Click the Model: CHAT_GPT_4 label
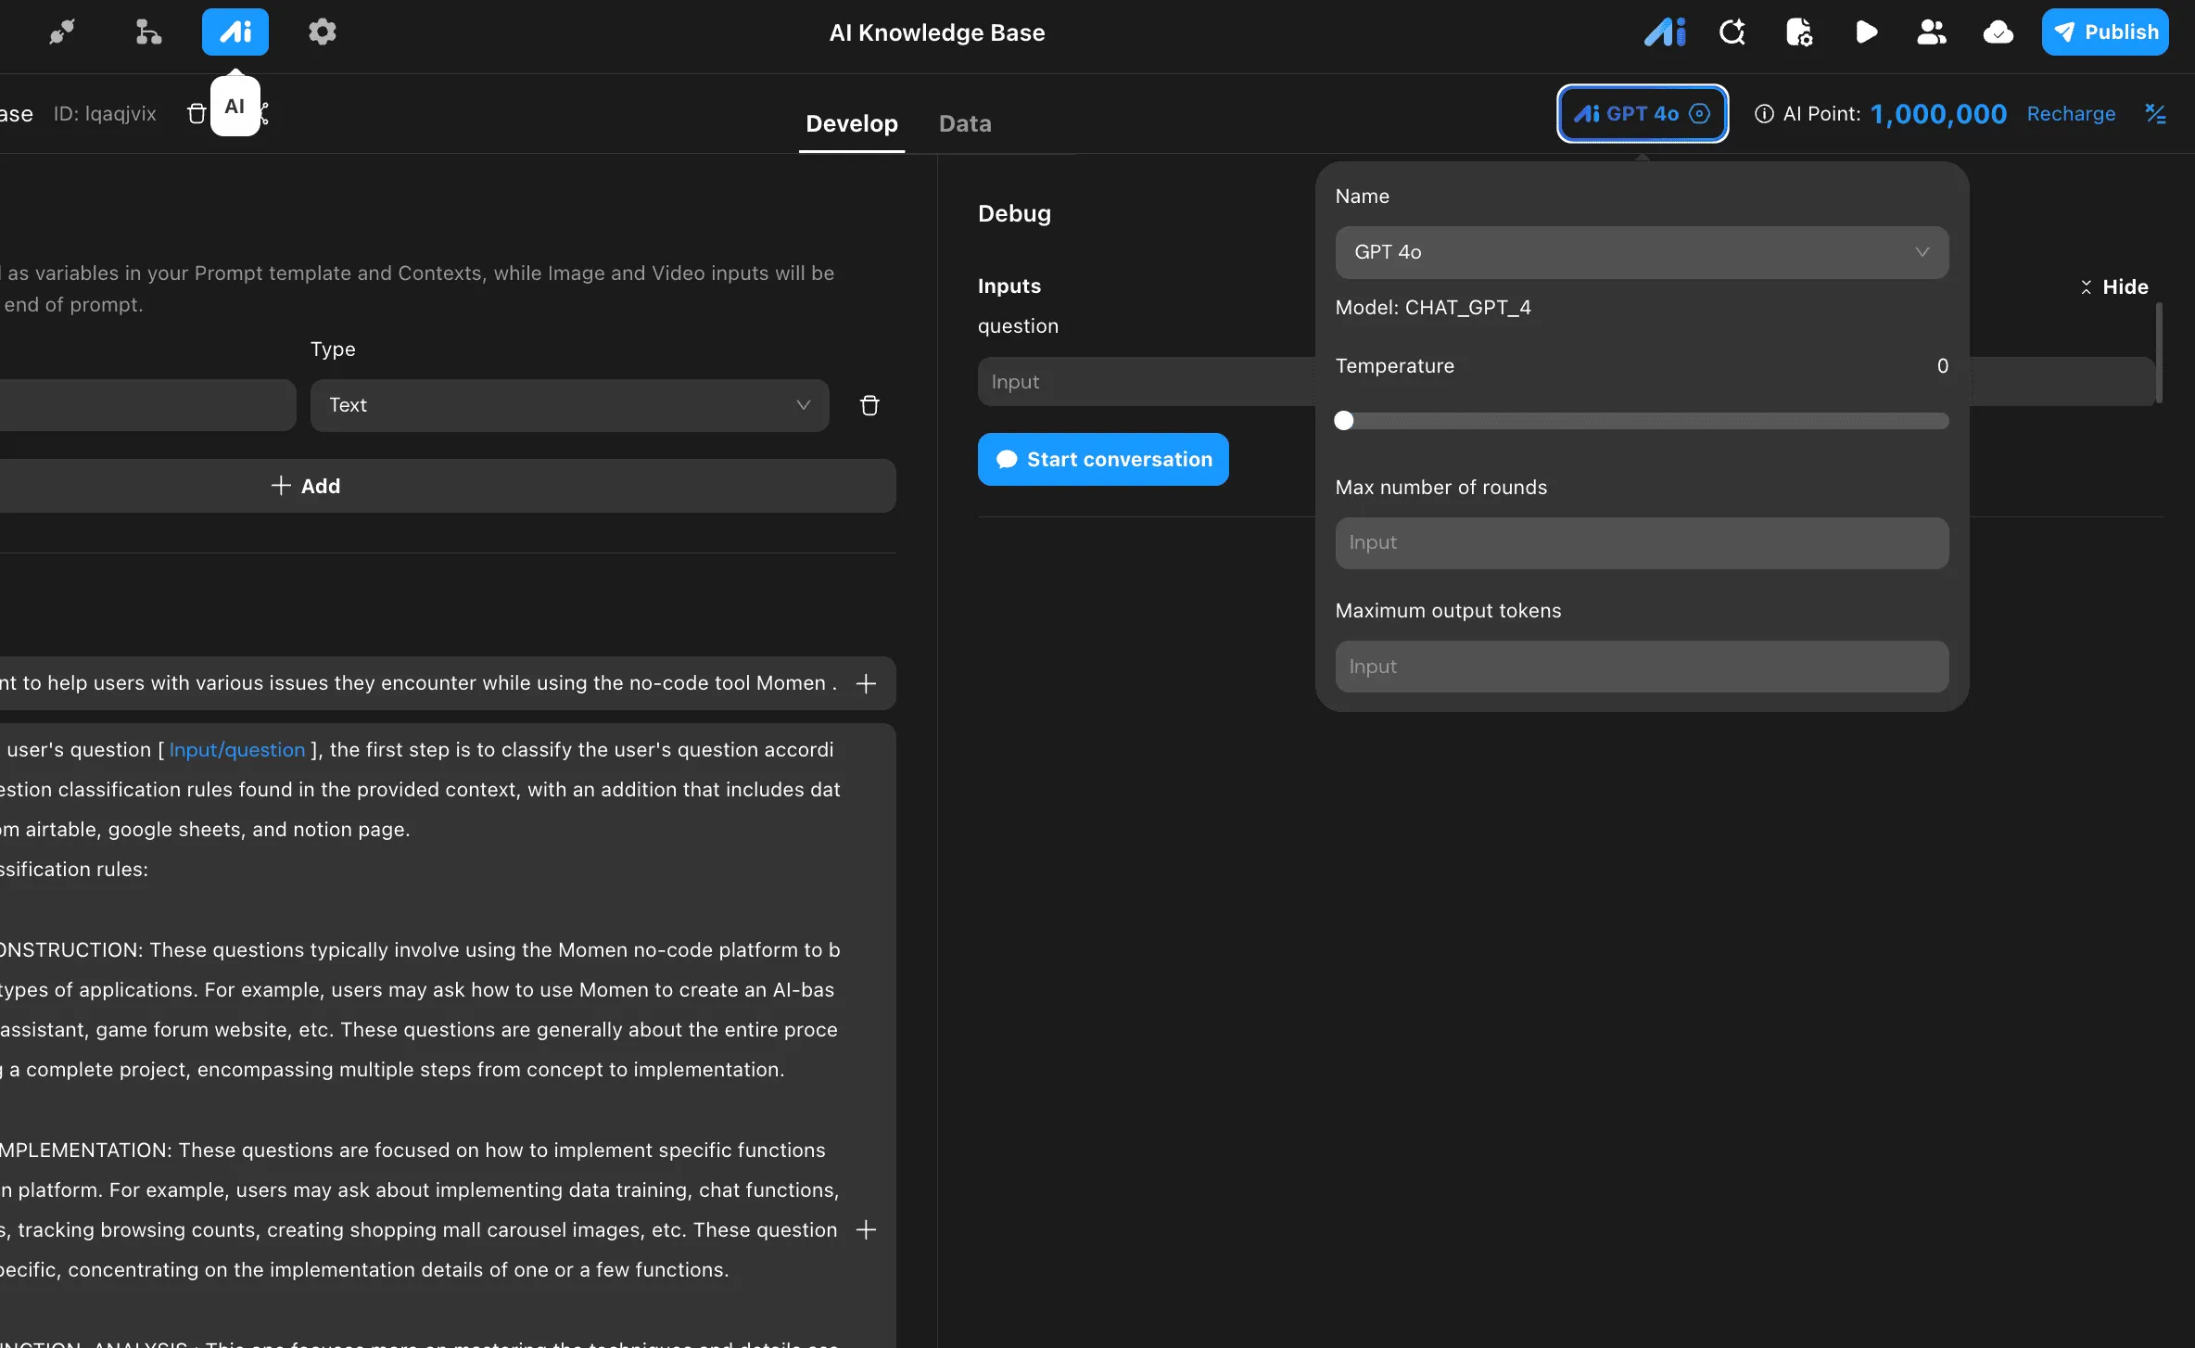The image size is (2195, 1348). [1433, 308]
